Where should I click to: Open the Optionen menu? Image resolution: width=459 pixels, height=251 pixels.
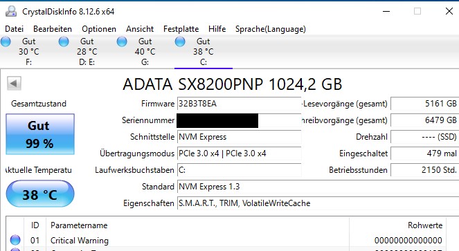click(99, 29)
